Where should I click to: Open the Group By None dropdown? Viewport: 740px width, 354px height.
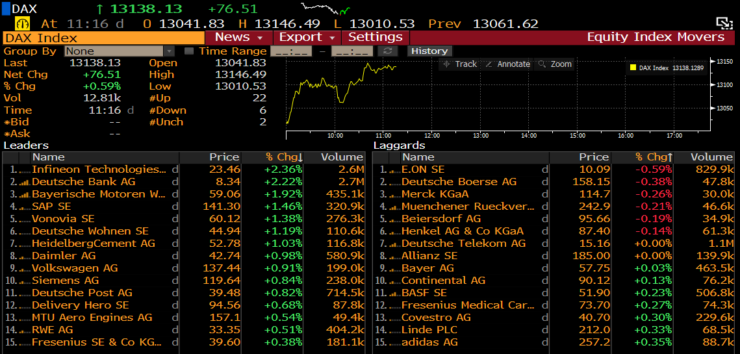120,51
